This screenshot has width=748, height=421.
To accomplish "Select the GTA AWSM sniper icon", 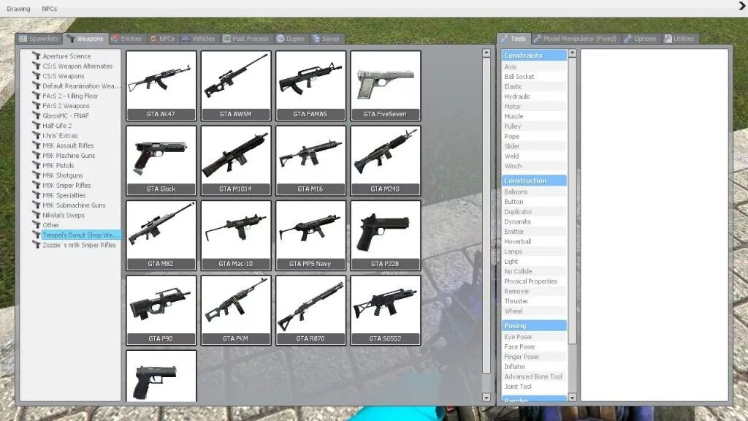I will coord(236,86).
